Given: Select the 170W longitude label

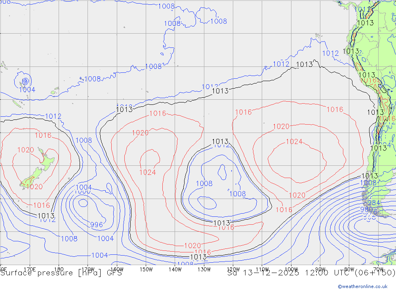Looking at the screenshot, I should click(88, 269).
